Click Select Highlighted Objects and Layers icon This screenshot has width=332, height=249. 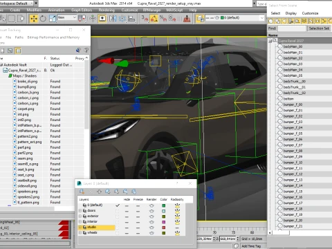tap(108, 192)
